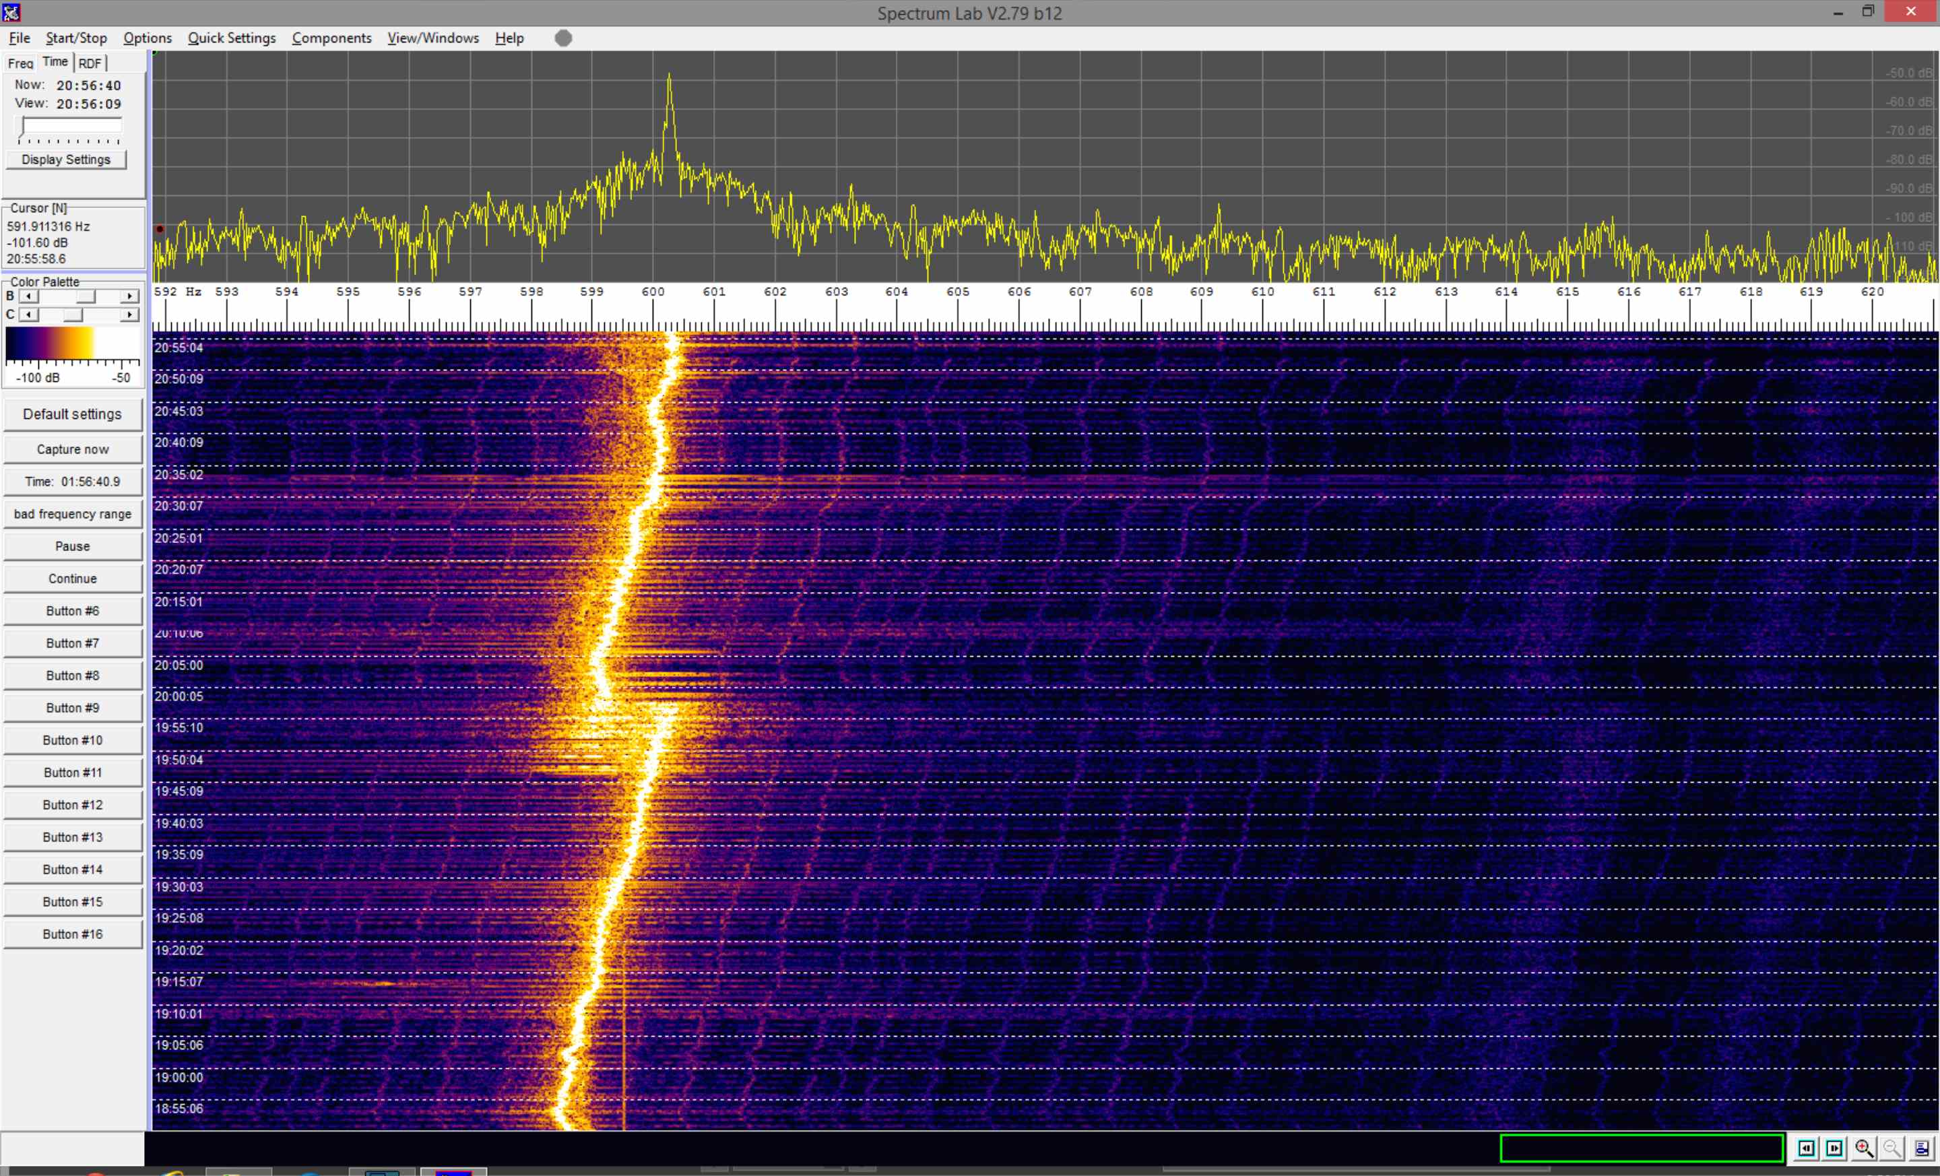The width and height of the screenshot is (1940, 1176).
Task: Open the Components menu
Action: click(331, 38)
